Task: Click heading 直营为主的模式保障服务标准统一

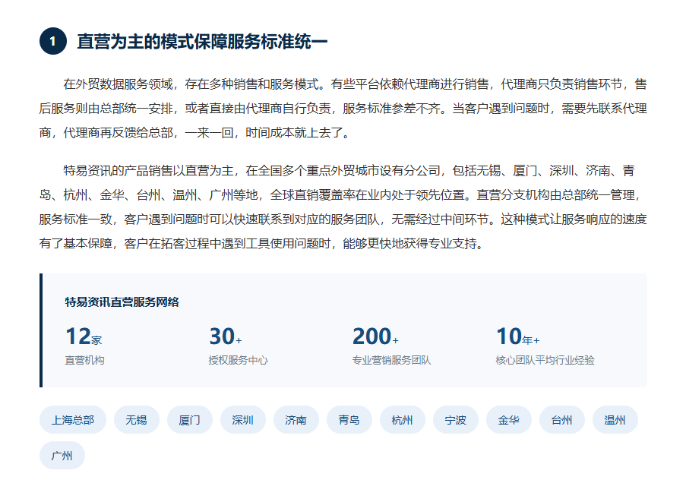Action: click(x=202, y=42)
